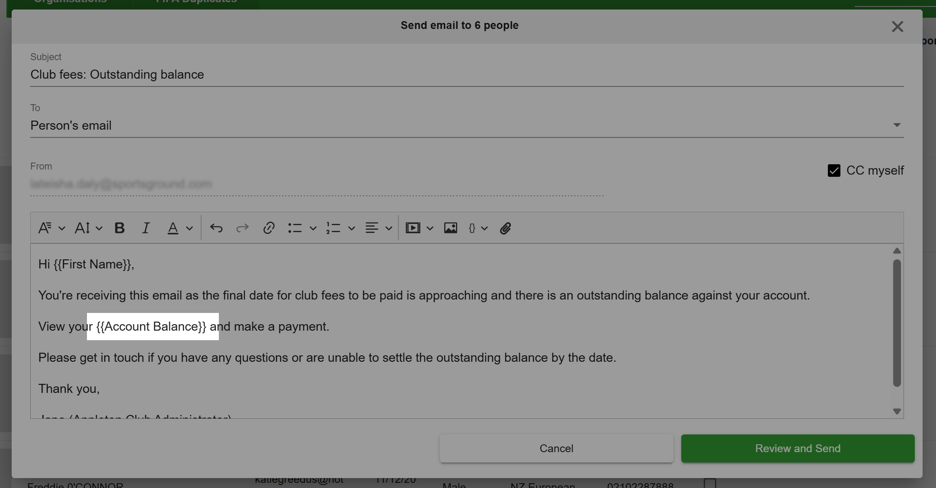Open the merge fields braces tool
This screenshot has width=936, height=488.
472,228
